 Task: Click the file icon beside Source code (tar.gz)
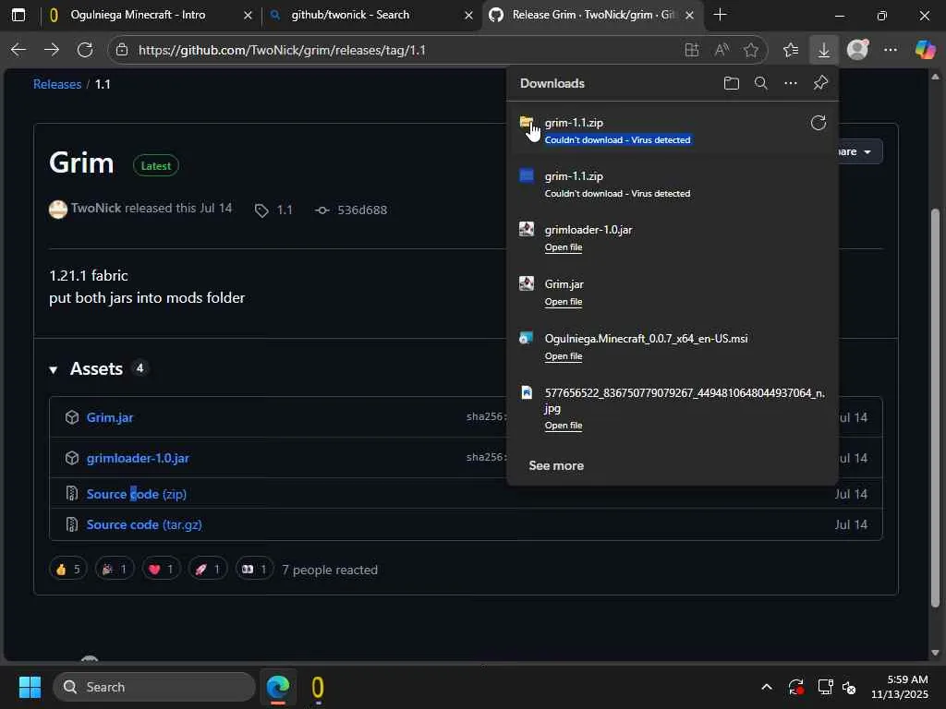(x=72, y=524)
